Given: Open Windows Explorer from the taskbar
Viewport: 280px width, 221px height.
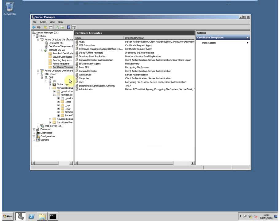Looking at the screenshot, I should point(42,216).
